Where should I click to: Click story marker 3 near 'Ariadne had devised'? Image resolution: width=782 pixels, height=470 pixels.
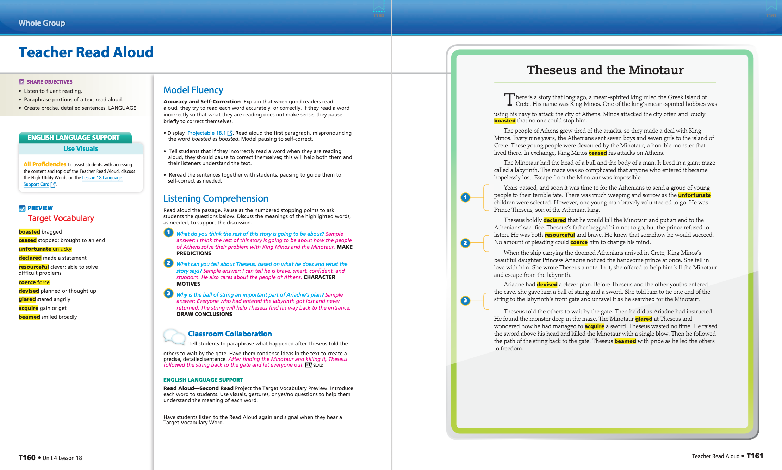click(x=465, y=300)
